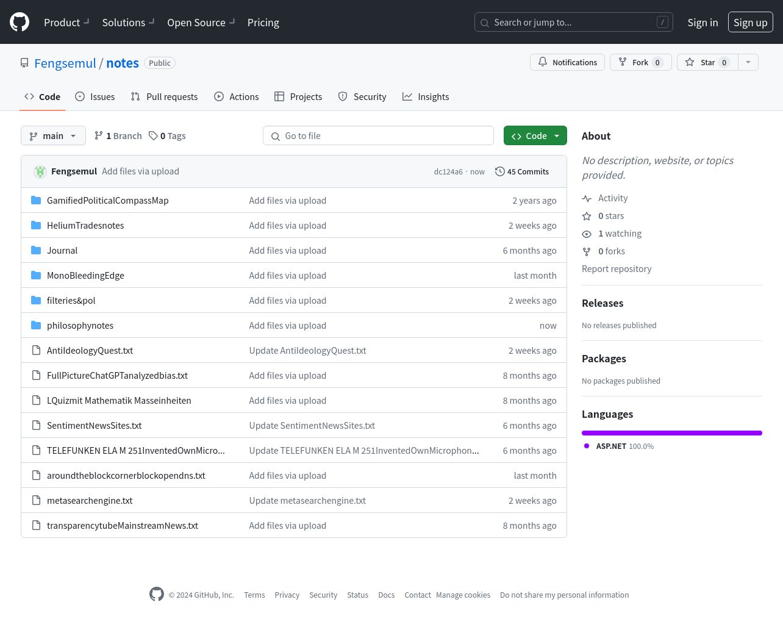Open the Packages section heading
The height and width of the screenshot is (627, 783).
[x=604, y=359]
